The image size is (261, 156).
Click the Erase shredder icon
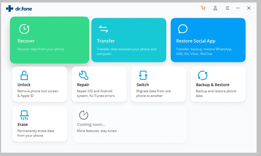[x=24, y=115]
